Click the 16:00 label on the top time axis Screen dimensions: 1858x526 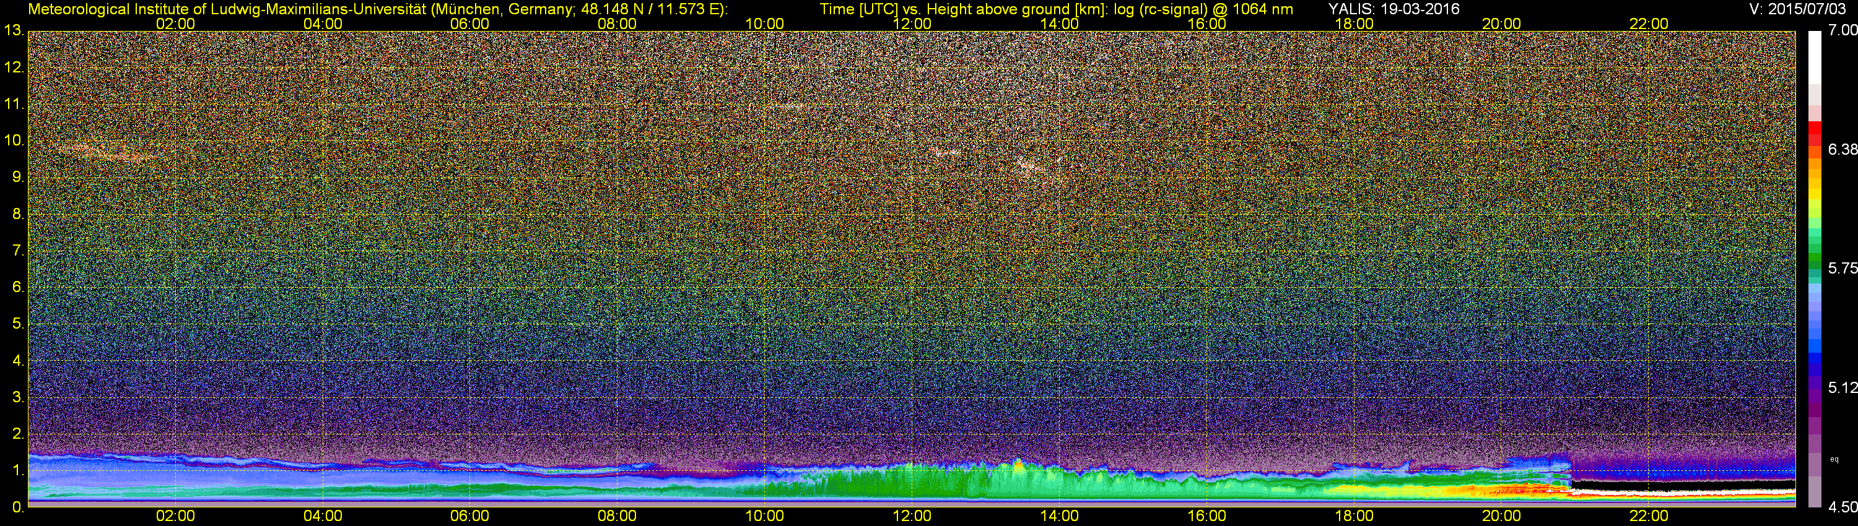tap(1206, 24)
